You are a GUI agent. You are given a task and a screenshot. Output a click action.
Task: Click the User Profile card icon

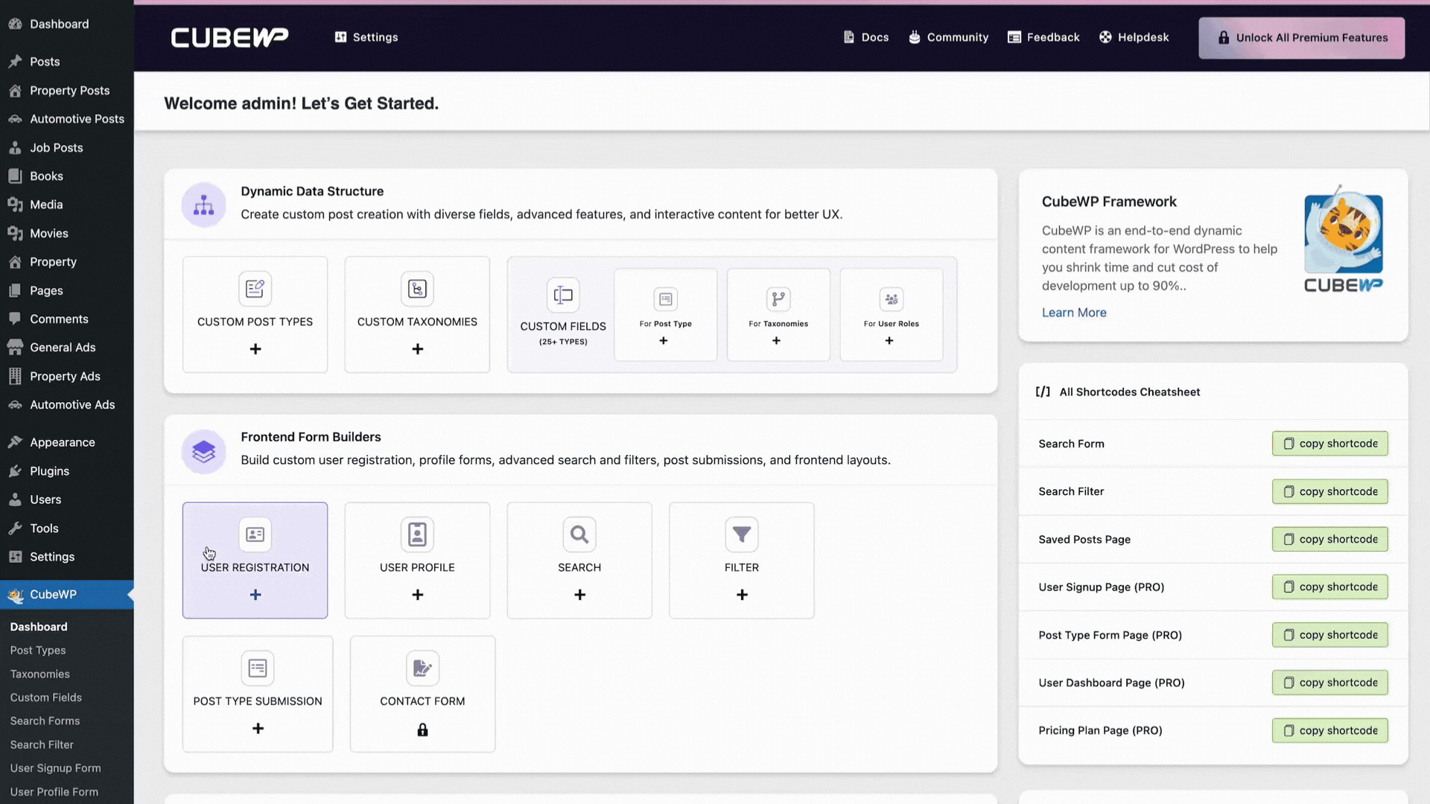(417, 535)
